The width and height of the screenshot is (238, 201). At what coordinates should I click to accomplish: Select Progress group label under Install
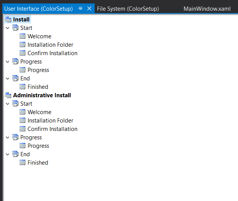coord(31,62)
